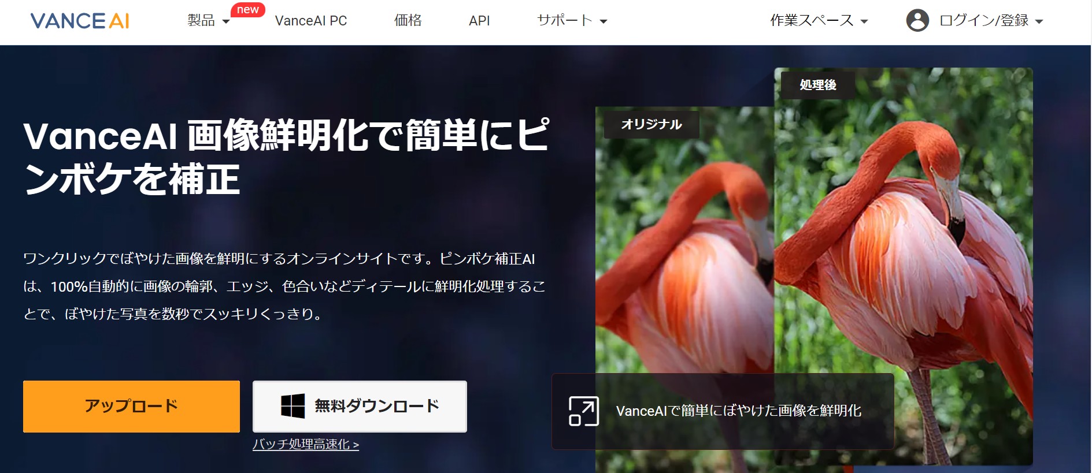Click the オリジナル label tag
The width and height of the screenshot is (1092, 473).
[x=651, y=124]
